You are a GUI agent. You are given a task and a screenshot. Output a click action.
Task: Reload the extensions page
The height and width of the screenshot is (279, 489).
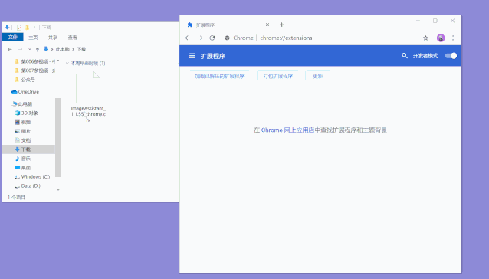(212, 38)
